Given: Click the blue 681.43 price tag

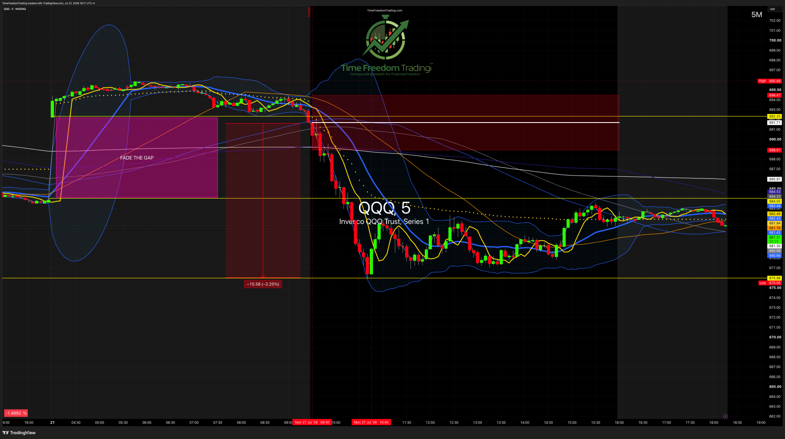Looking at the screenshot, I should pyautogui.click(x=775, y=233).
